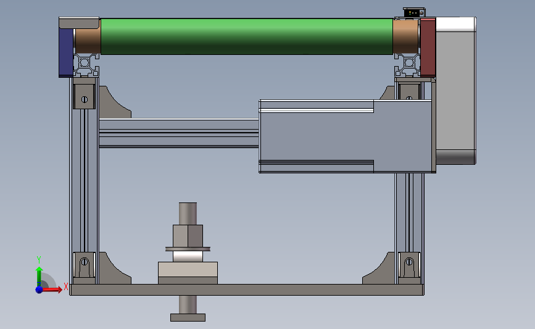Select the foot pad beneath the base plate
This screenshot has width=535, height=329.
coord(188,317)
